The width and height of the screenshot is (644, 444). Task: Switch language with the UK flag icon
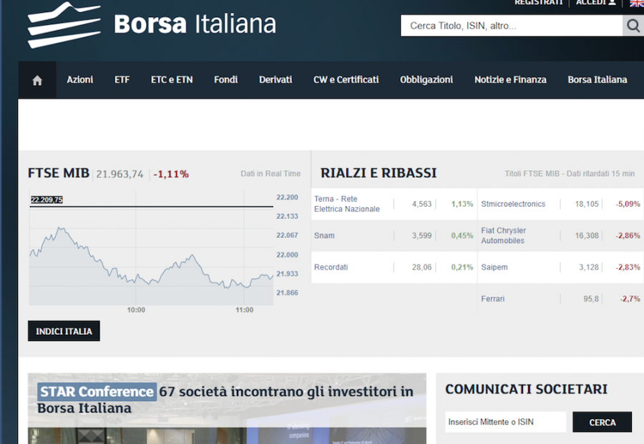point(636,3)
